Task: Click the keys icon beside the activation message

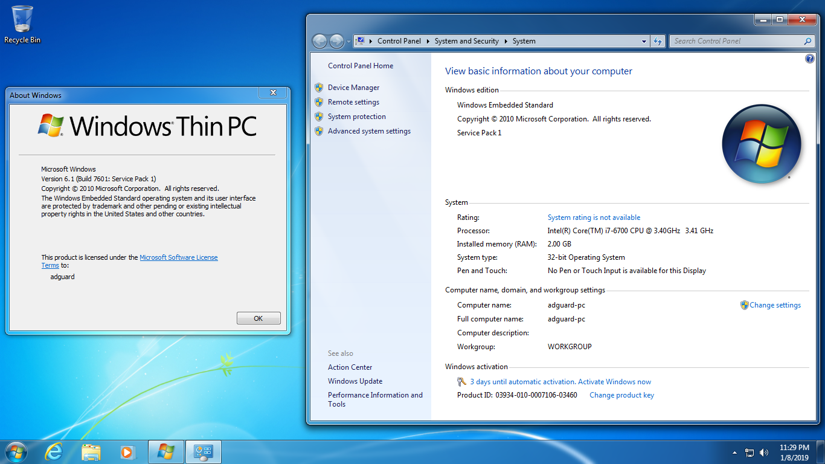Action: 461,382
